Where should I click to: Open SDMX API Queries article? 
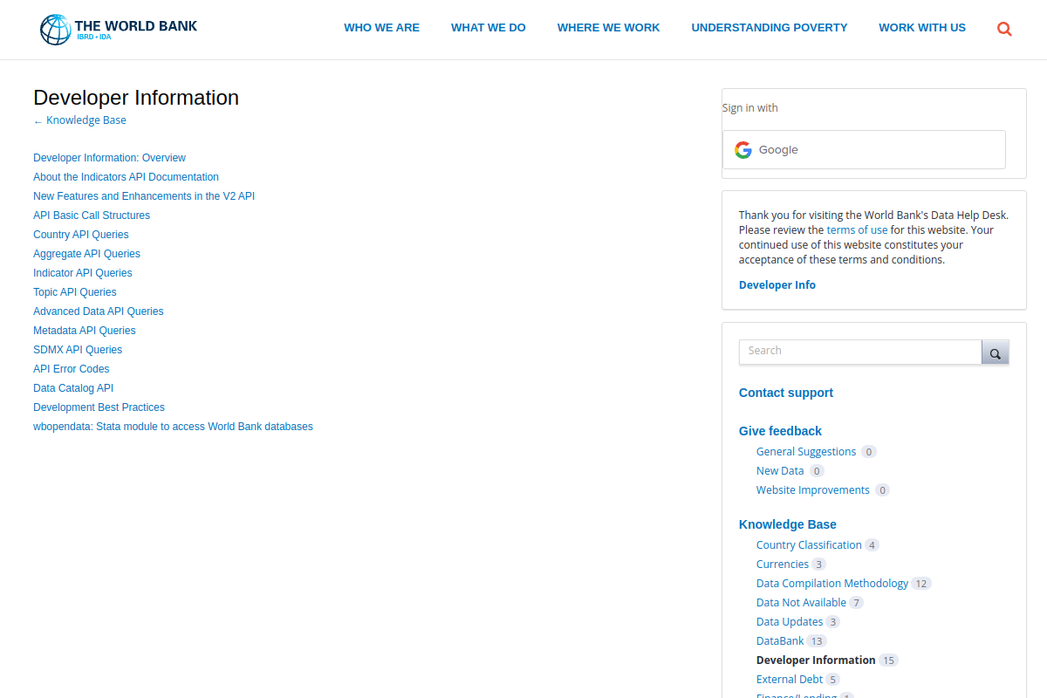click(x=78, y=350)
